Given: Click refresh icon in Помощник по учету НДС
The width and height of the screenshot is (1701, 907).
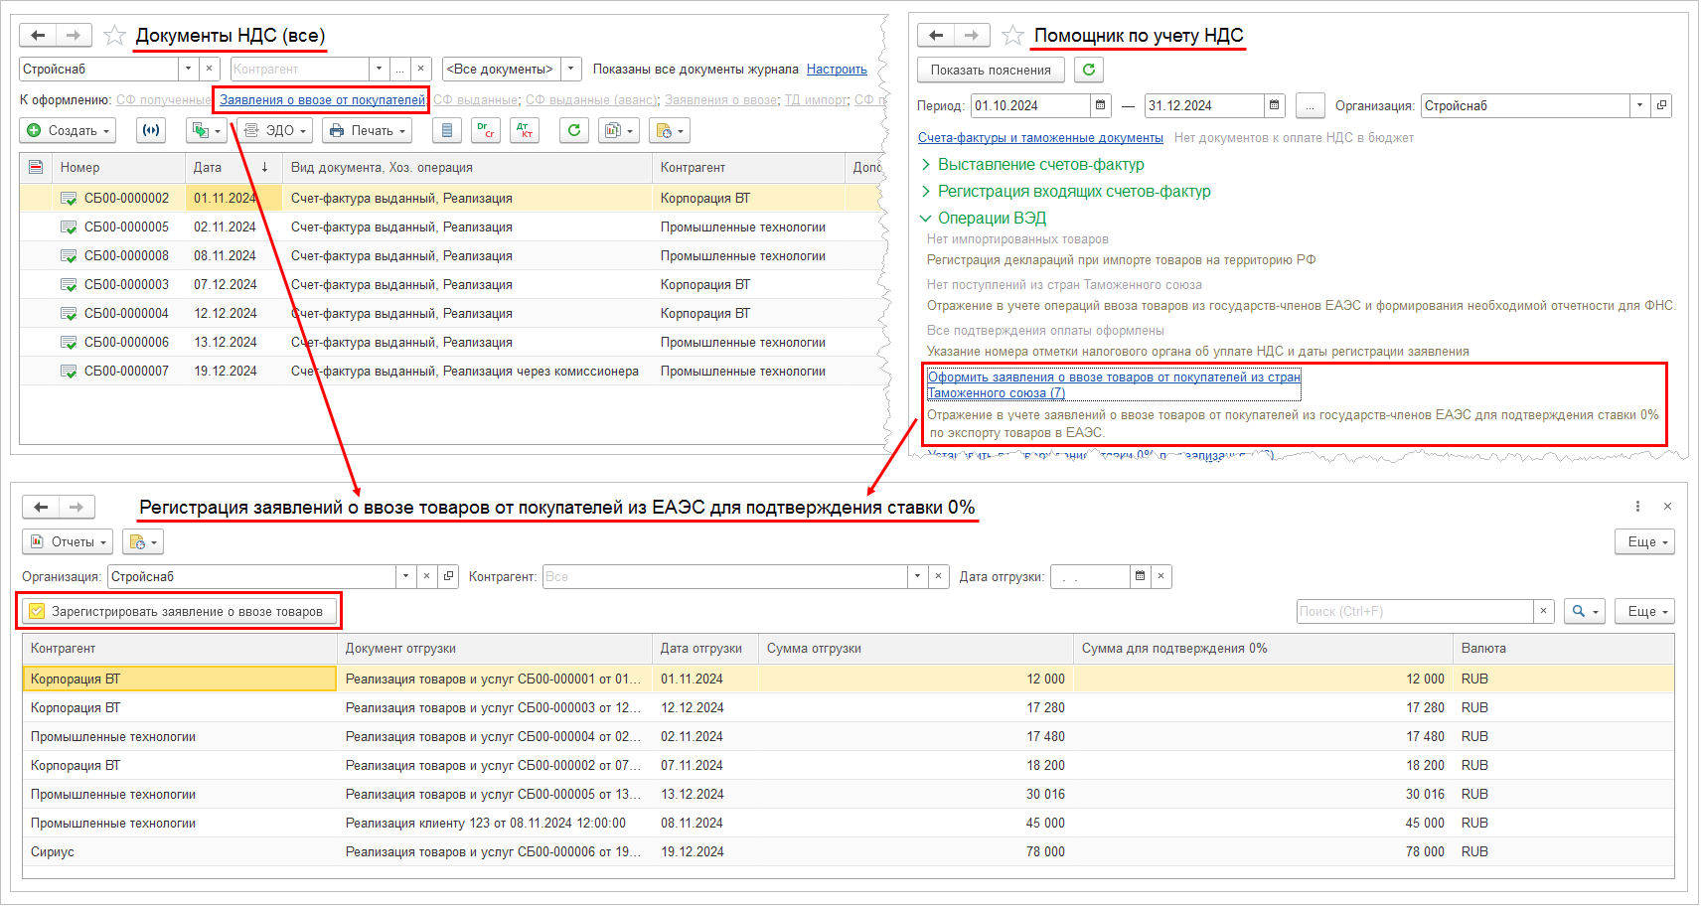Looking at the screenshot, I should tap(1089, 70).
